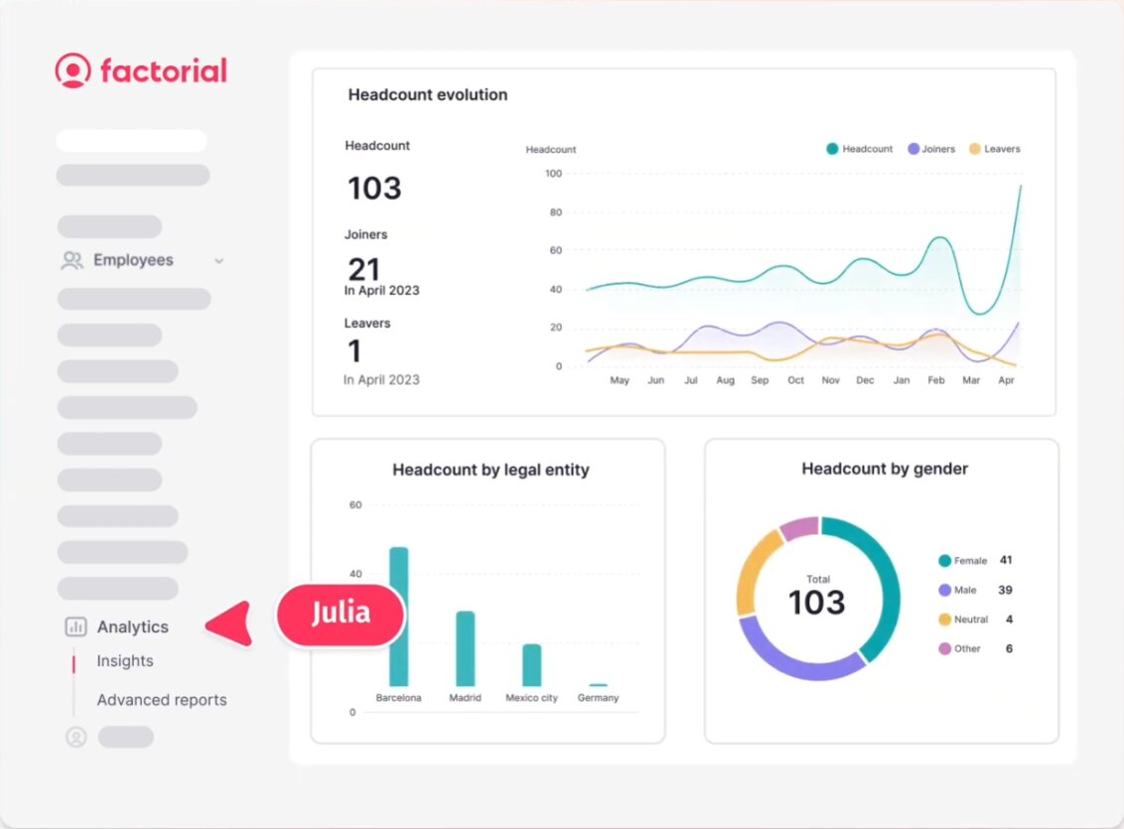Click the Factorial logo icon

72,70
